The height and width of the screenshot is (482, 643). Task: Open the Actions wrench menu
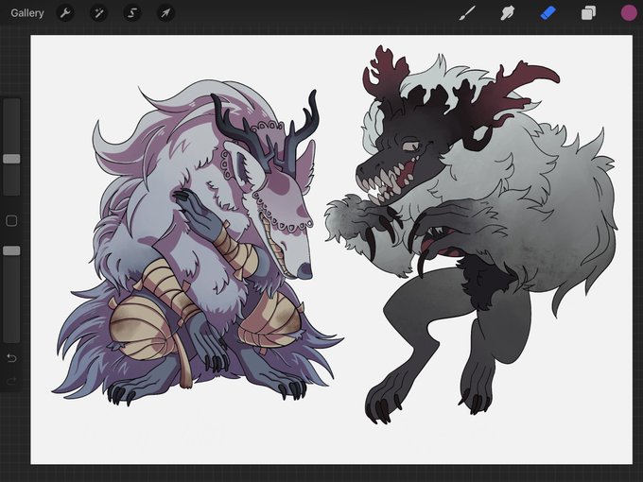click(65, 13)
